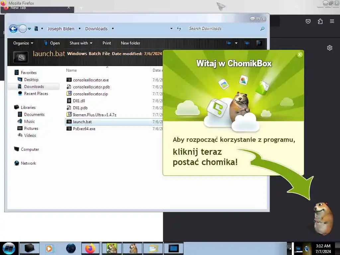Select Downloads in the address breadcrumb
This screenshot has width=340, height=255.
(96, 29)
